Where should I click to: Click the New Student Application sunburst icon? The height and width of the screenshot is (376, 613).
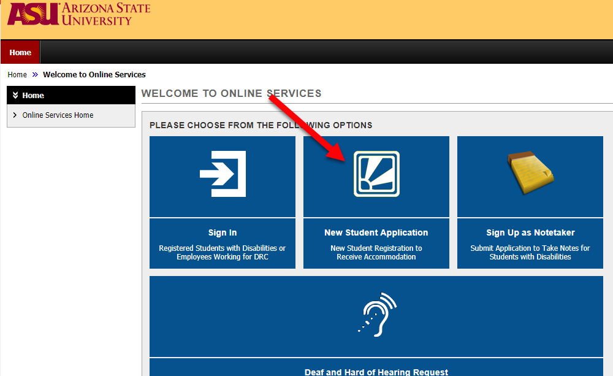[x=376, y=174]
